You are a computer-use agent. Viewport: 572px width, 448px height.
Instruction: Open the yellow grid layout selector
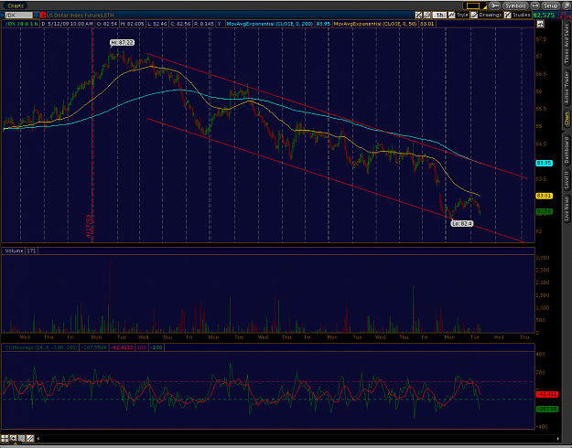click(x=475, y=5)
